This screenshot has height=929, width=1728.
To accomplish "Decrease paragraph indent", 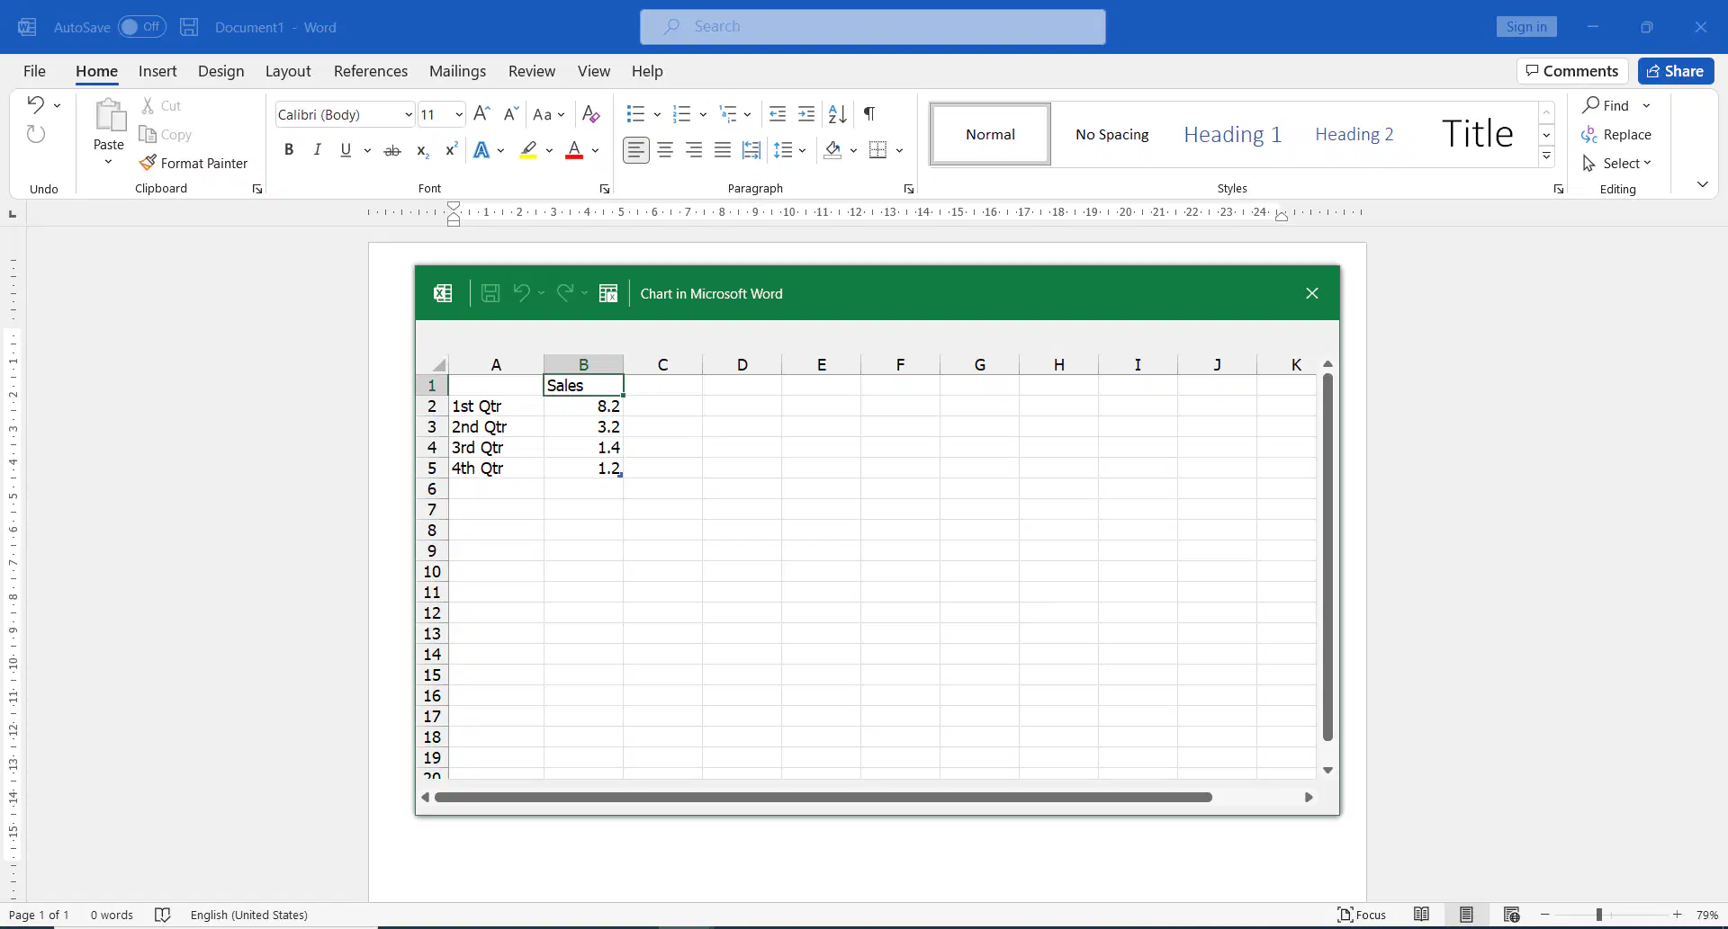I will (778, 114).
